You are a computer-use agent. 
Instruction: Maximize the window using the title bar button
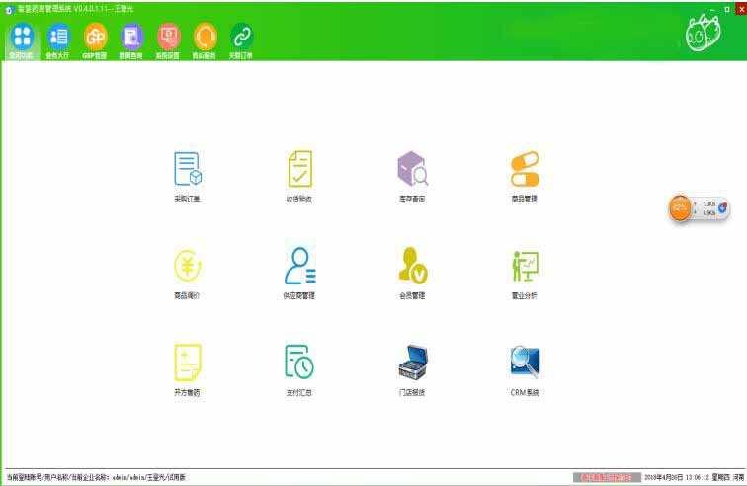tap(727, 9)
